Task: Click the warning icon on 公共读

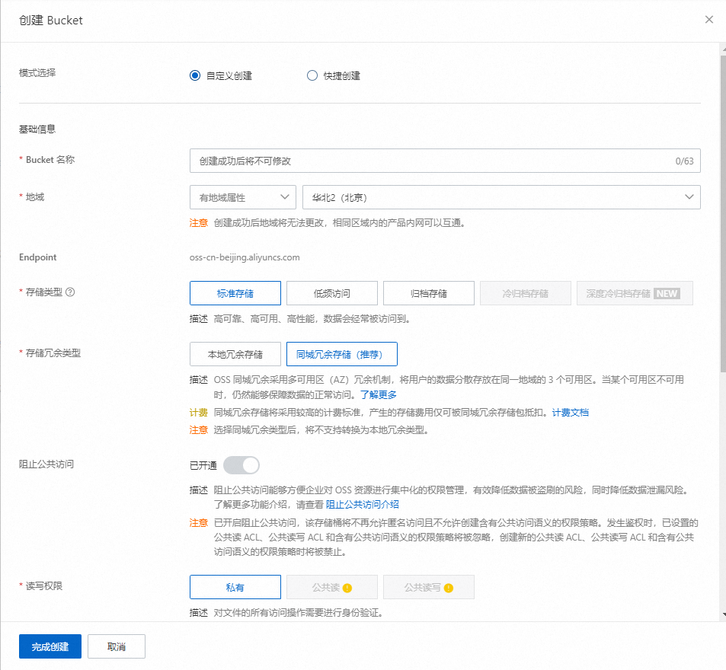Action: click(x=347, y=588)
